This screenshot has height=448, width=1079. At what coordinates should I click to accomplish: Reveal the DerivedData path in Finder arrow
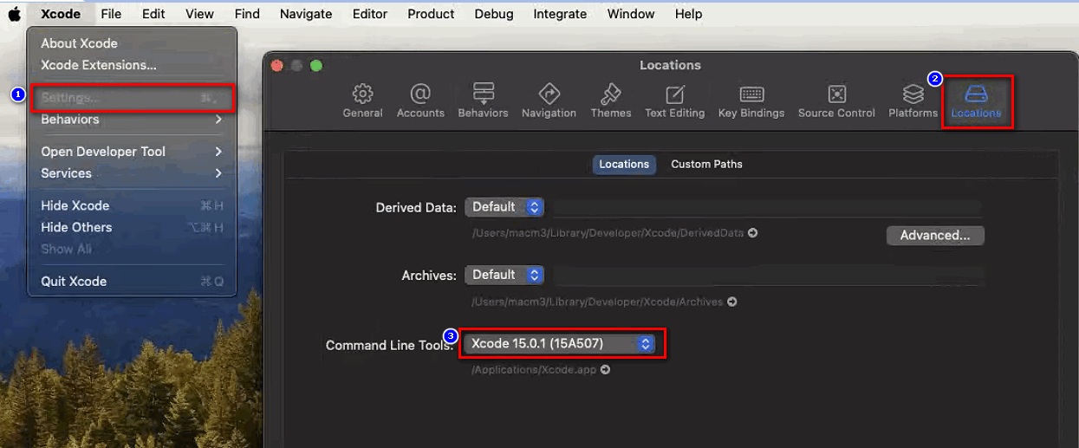coord(753,233)
